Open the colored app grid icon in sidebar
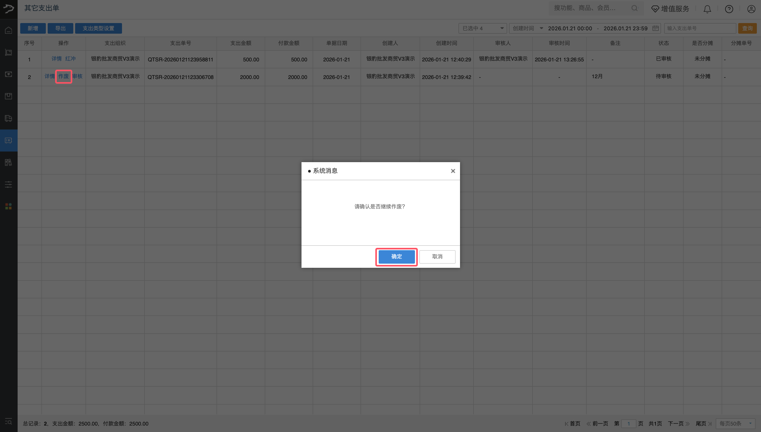This screenshot has height=432, width=761. point(8,206)
